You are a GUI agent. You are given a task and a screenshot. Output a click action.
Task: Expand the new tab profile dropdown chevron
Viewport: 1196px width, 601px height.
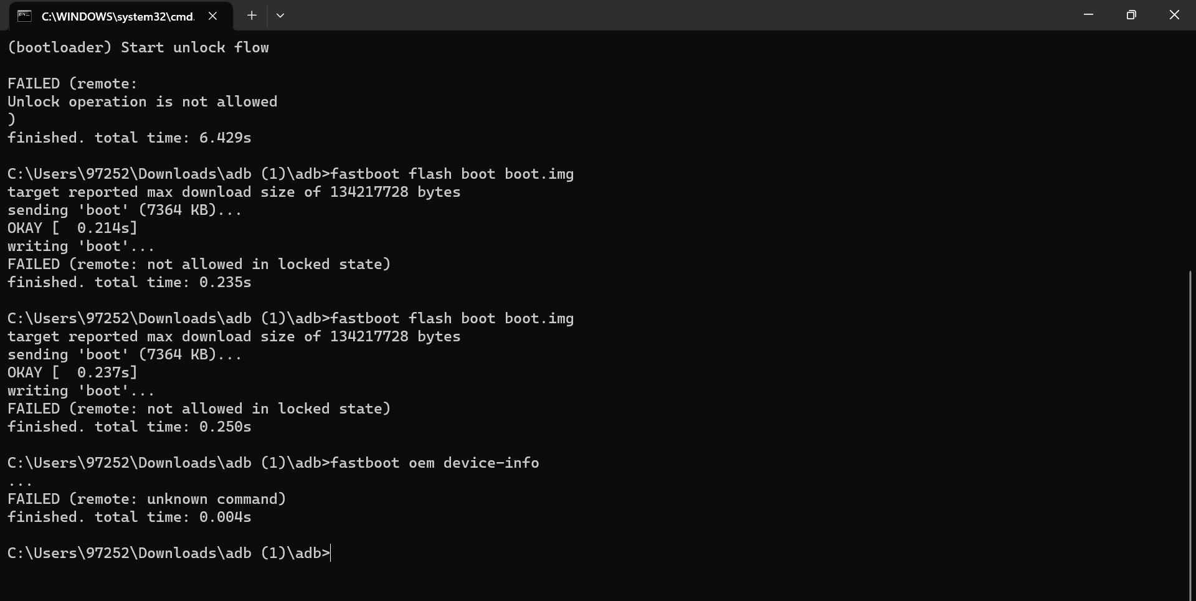(x=280, y=16)
